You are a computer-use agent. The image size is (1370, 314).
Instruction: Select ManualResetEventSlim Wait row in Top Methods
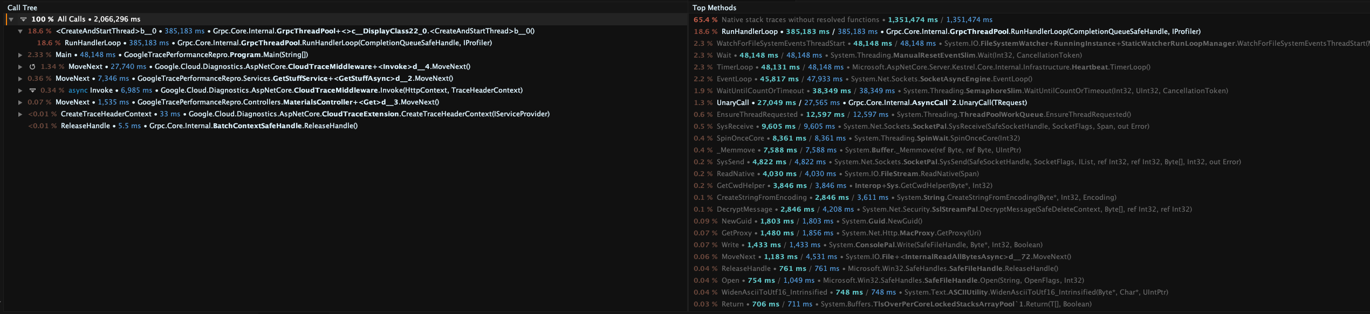click(1029, 55)
